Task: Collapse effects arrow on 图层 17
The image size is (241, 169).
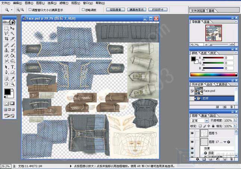Action: point(225,142)
